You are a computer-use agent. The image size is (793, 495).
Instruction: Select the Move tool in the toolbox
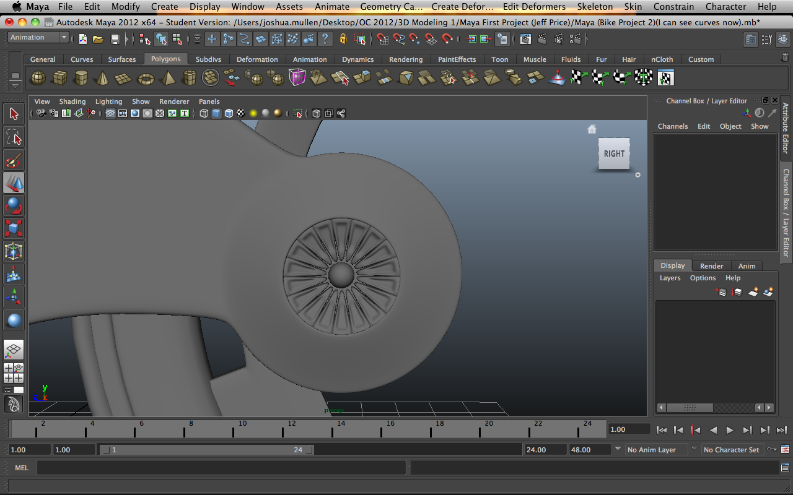tap(14, 184)
